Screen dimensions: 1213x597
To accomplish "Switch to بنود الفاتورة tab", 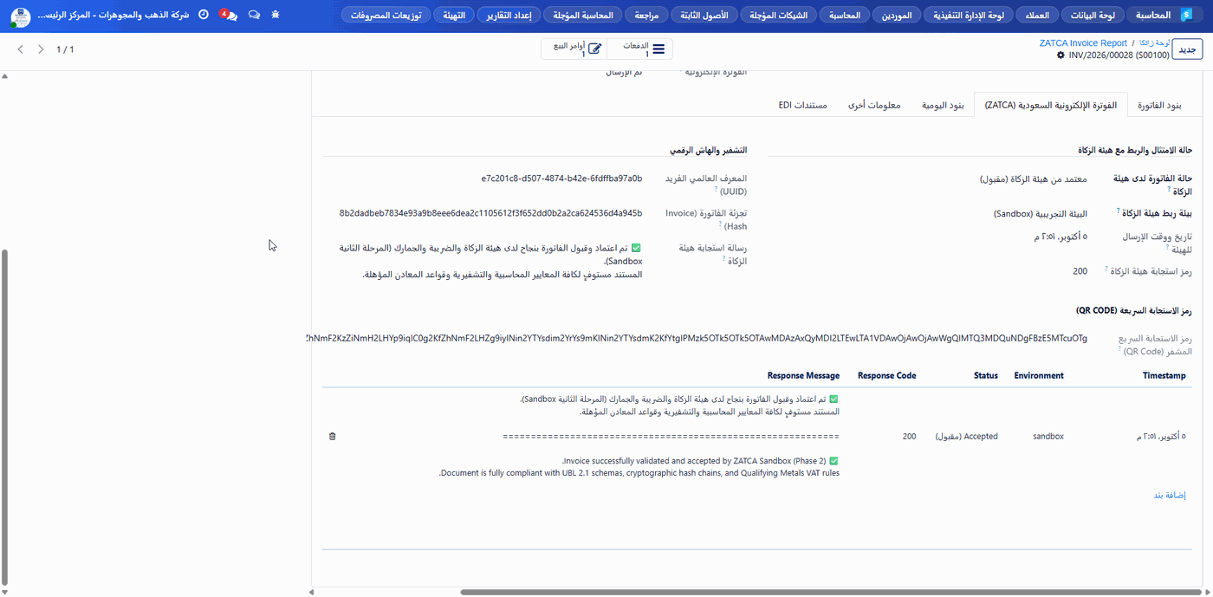I will 1159,105.
